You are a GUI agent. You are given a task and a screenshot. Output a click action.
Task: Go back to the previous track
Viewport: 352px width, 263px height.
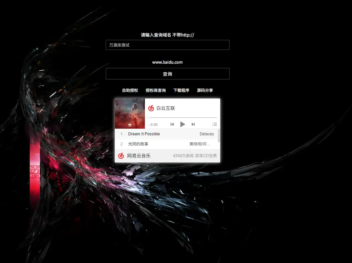pyautogui.click(x=172, y=124)
